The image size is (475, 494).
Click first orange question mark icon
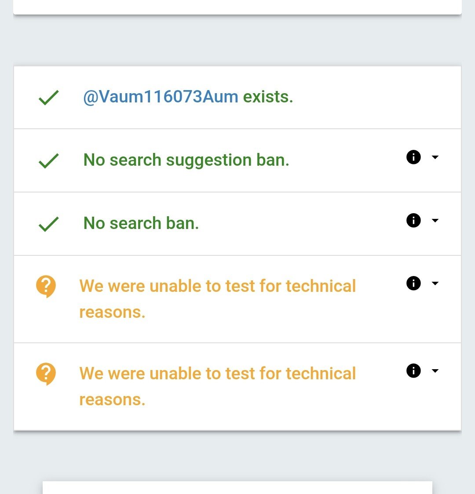[x=46, y=287]
